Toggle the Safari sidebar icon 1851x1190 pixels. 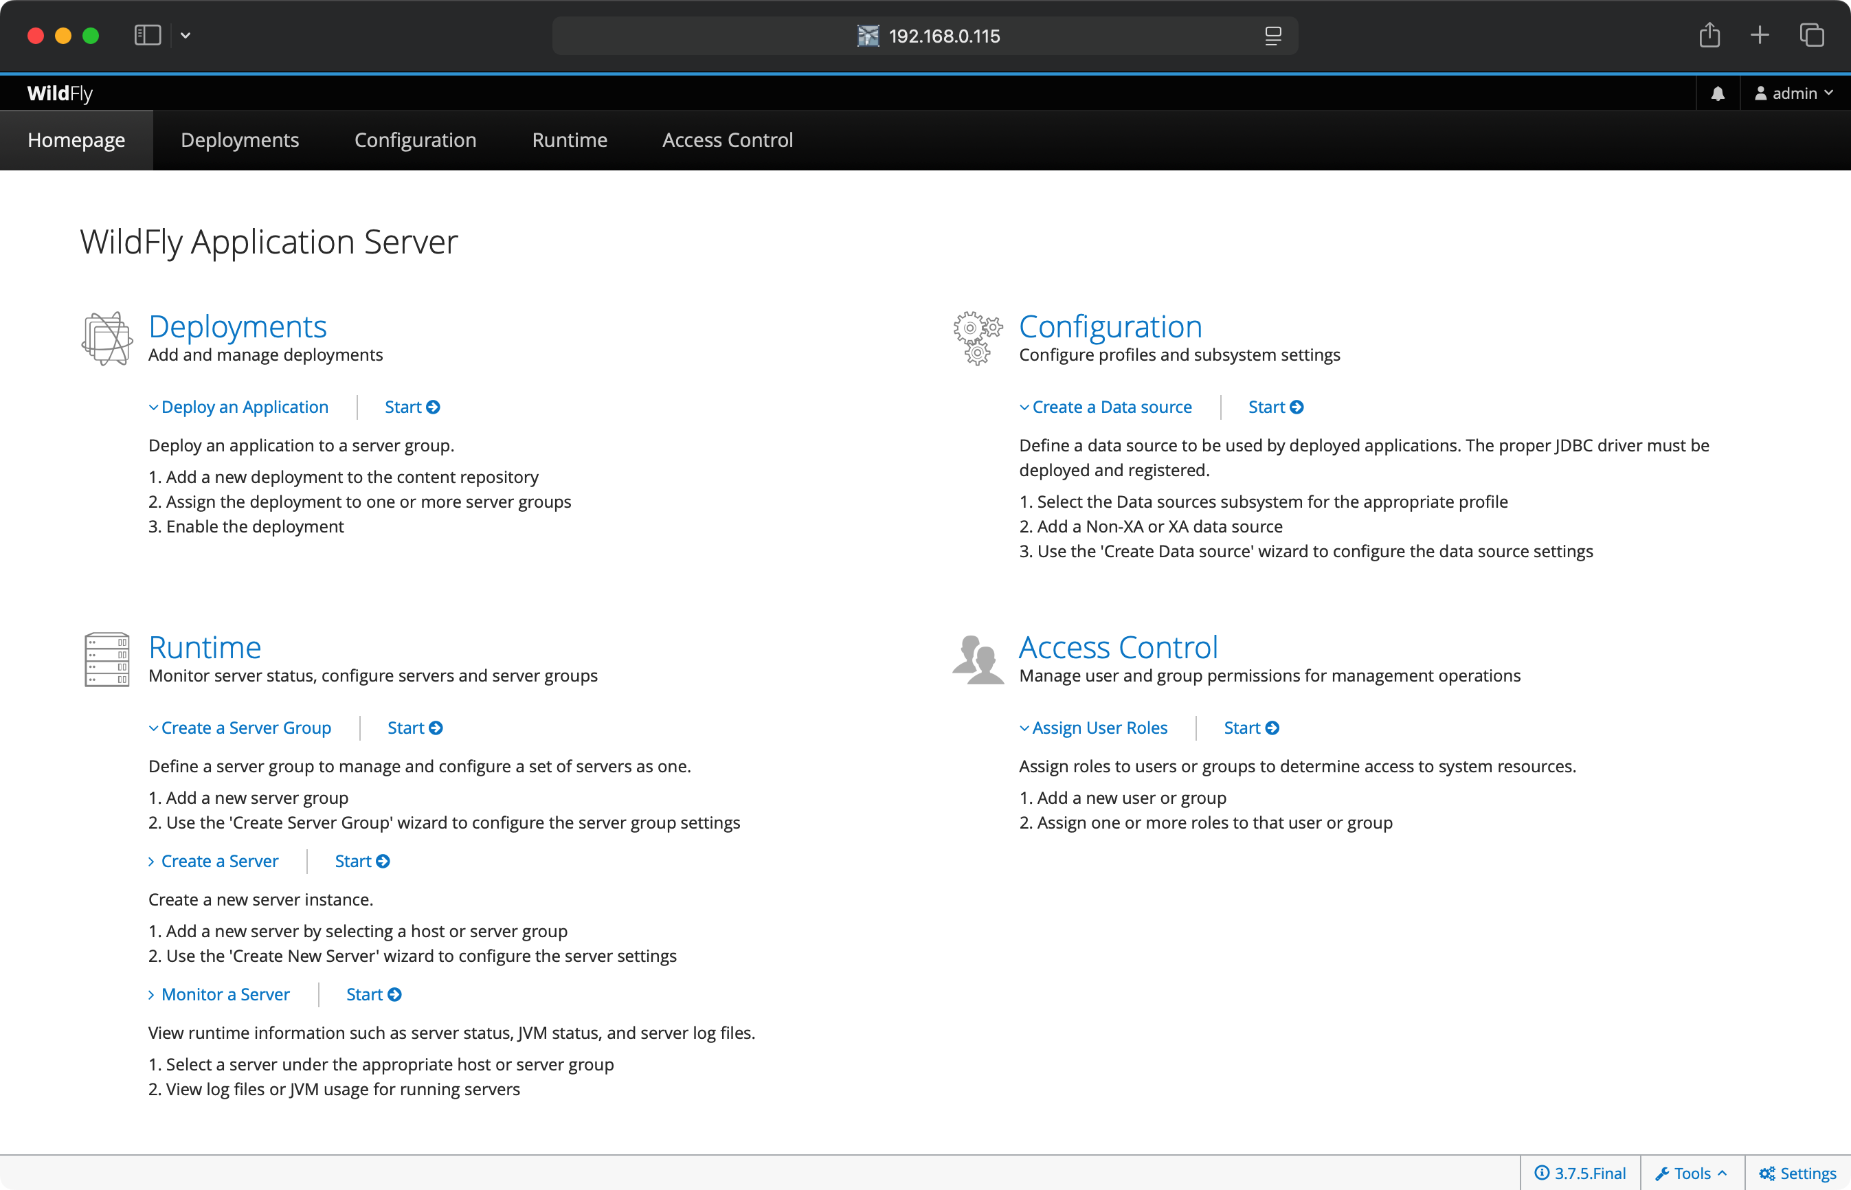pos(148,36)
